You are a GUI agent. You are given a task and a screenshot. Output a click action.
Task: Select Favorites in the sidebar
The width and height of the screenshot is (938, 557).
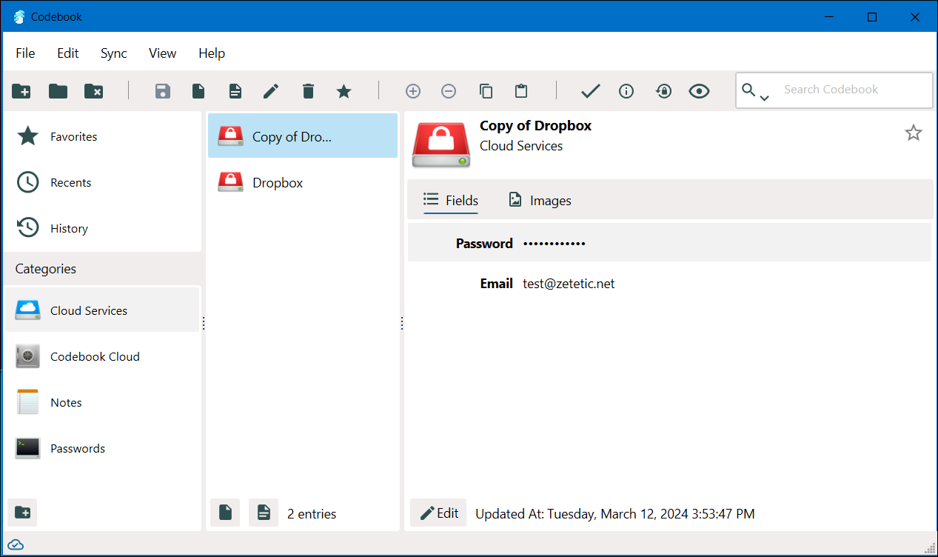coord(102,136)
